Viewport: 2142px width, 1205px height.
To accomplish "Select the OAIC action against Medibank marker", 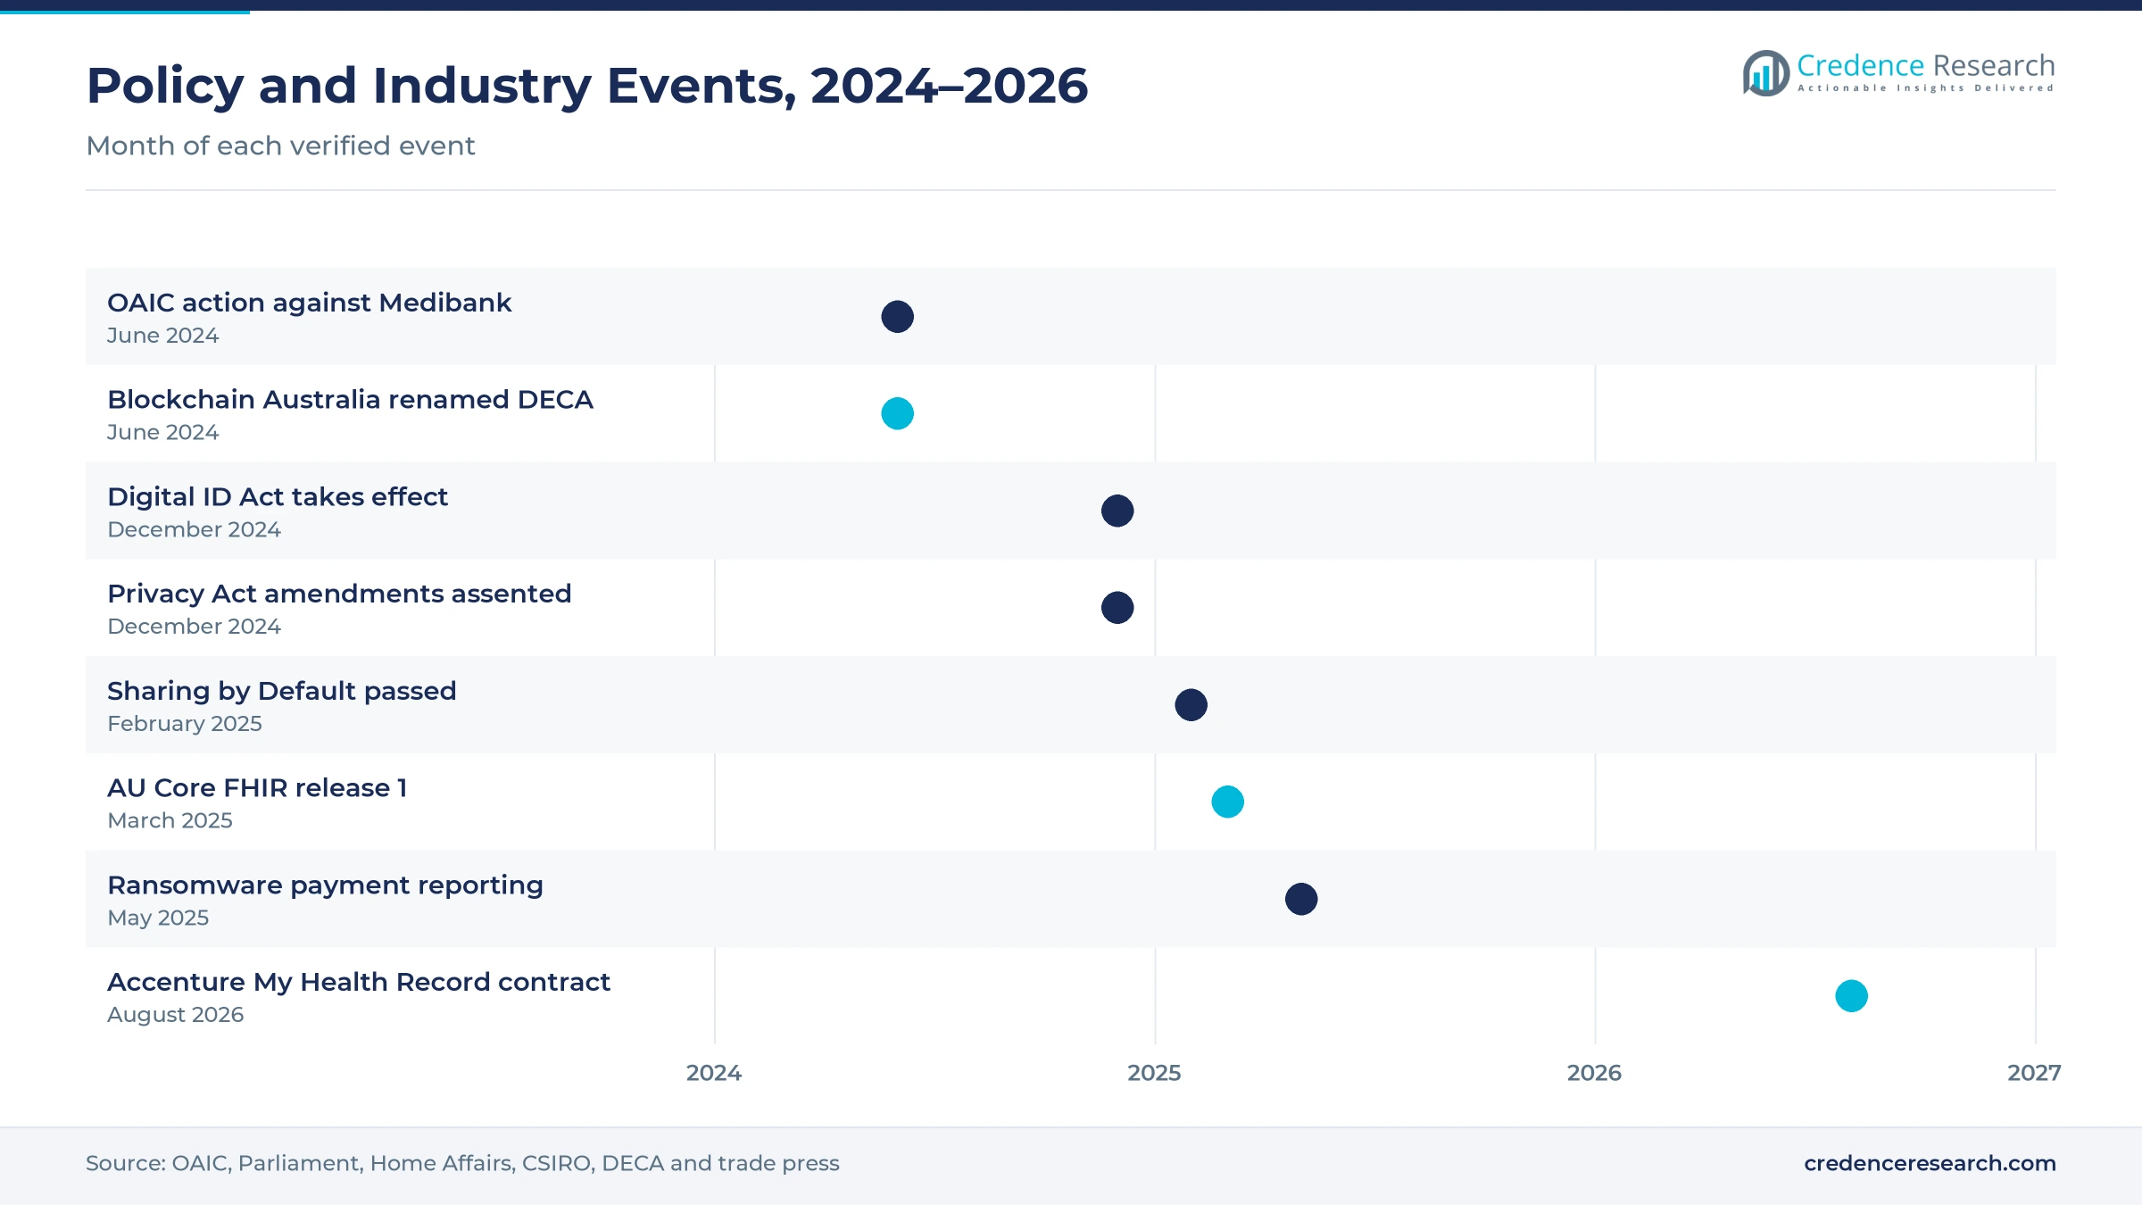I will 897,317.
